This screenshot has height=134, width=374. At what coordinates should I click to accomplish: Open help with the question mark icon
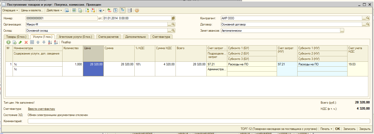click(x=137, y=11)
